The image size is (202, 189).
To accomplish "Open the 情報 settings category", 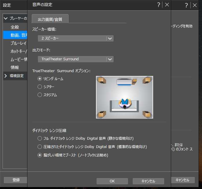I will coord(15,67).
